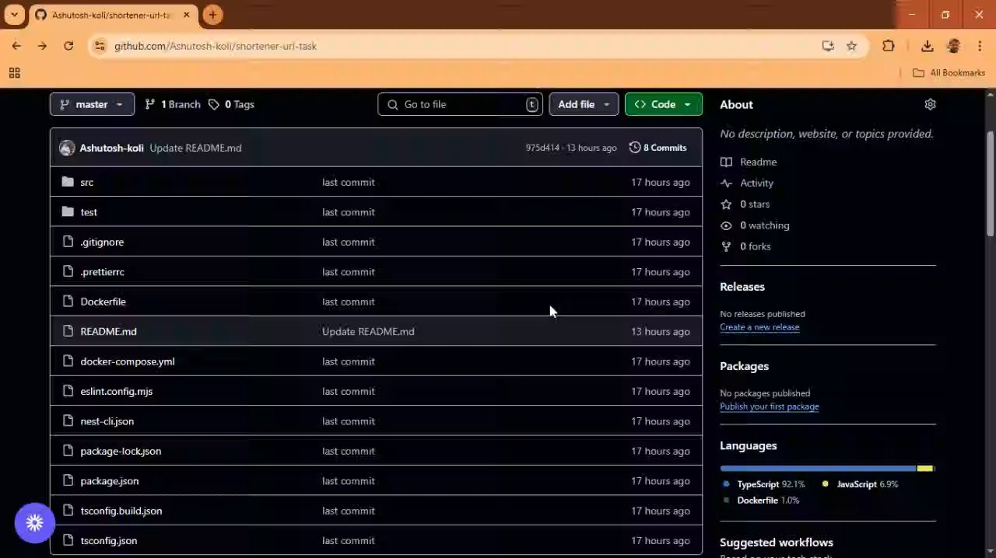Image resolution: width=996 pixels, height=558 pixels.
Task: Click yellow JavaScript segment of language bar
Action: pos(924,469)
